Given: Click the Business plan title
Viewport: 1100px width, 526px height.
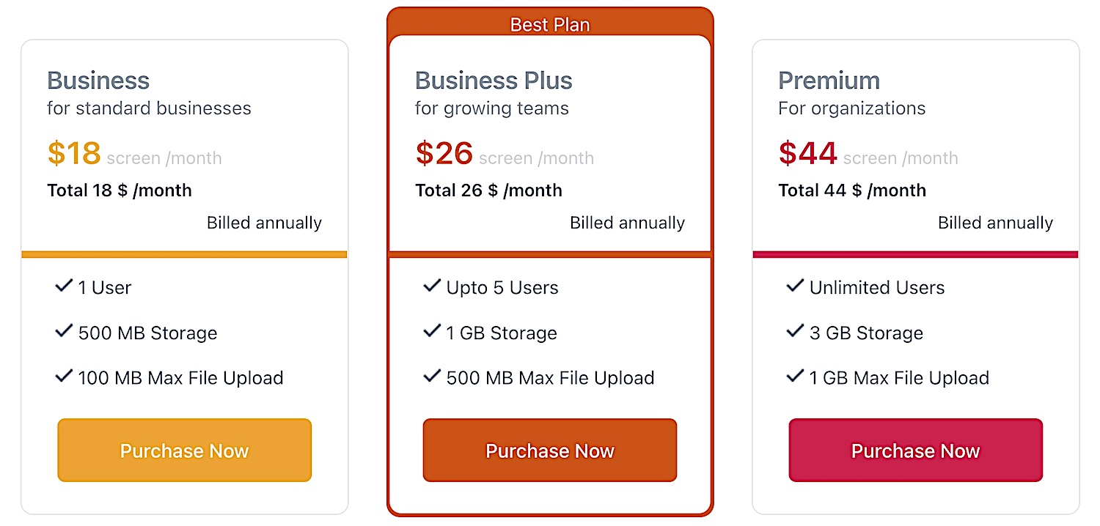Looking at the screenshot, I should [98, 81].
